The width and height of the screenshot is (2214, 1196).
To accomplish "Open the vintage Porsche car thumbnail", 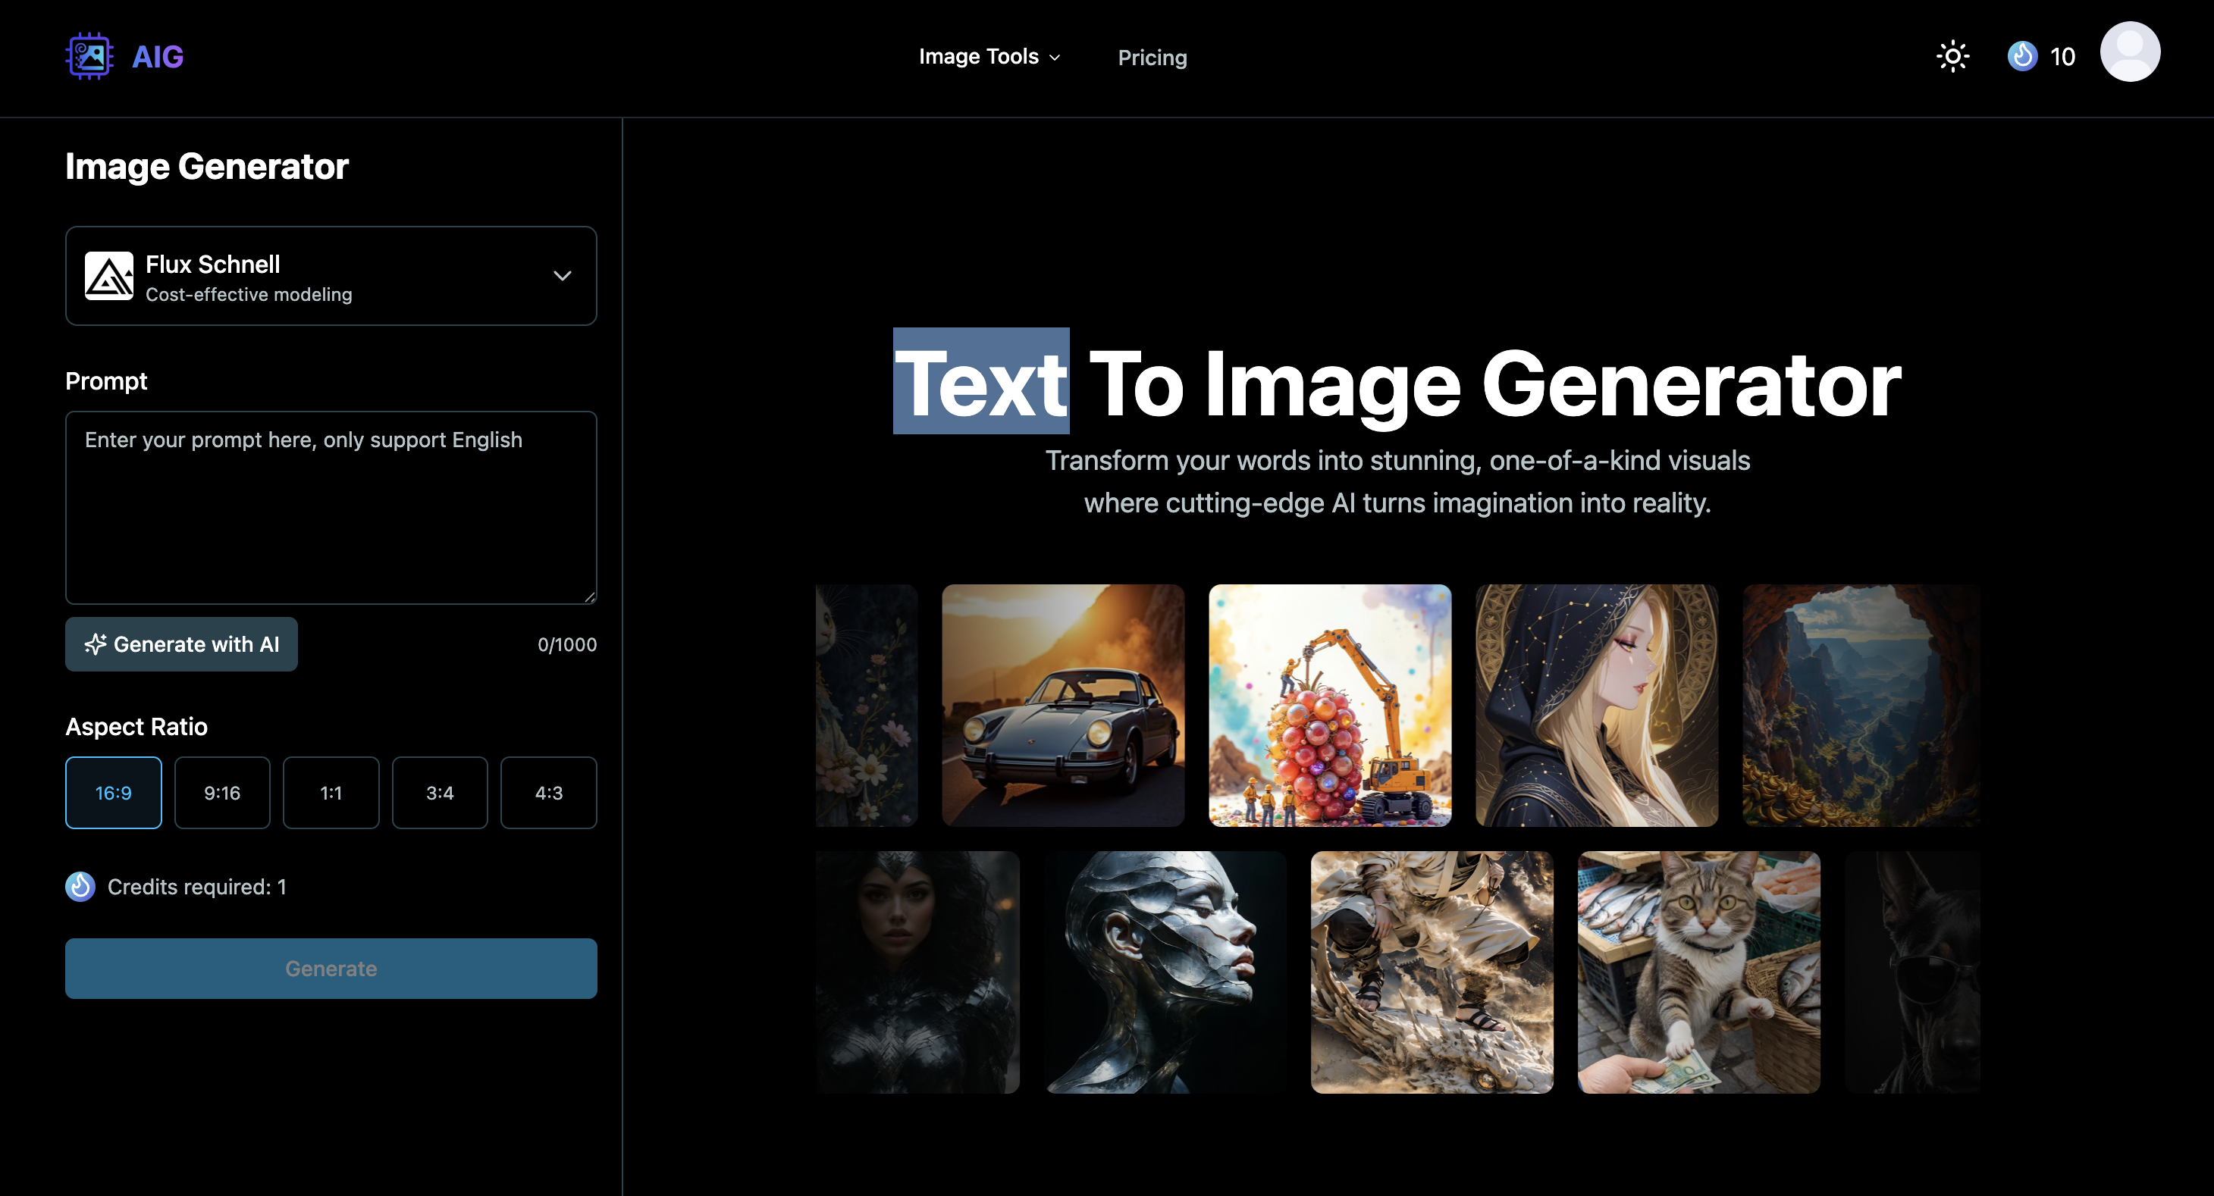I will pos(1062,706).
